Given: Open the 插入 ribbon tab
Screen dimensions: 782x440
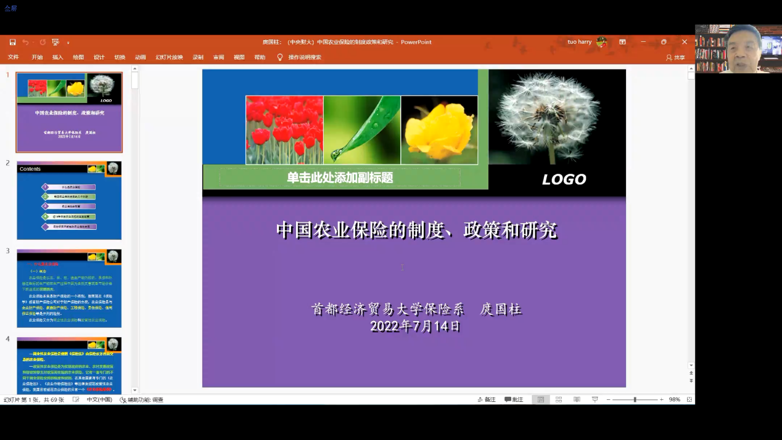Looking at the screenshot, I should 57,57.
